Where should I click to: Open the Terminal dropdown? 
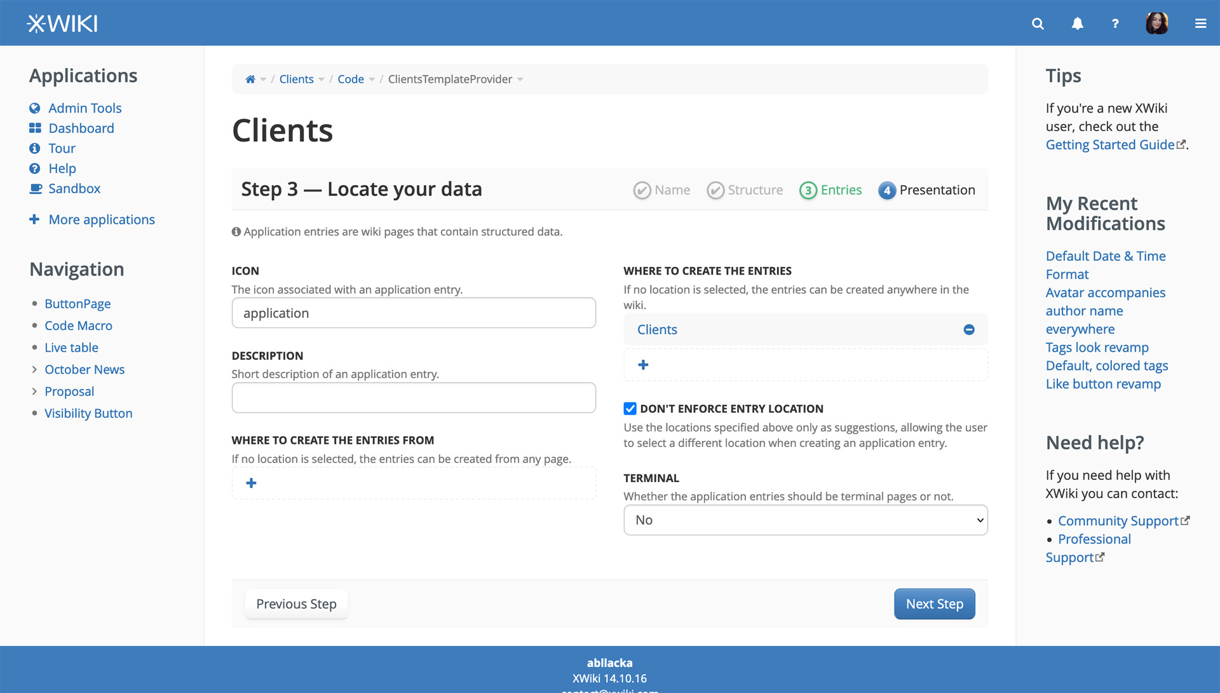(x=805, y=520)
